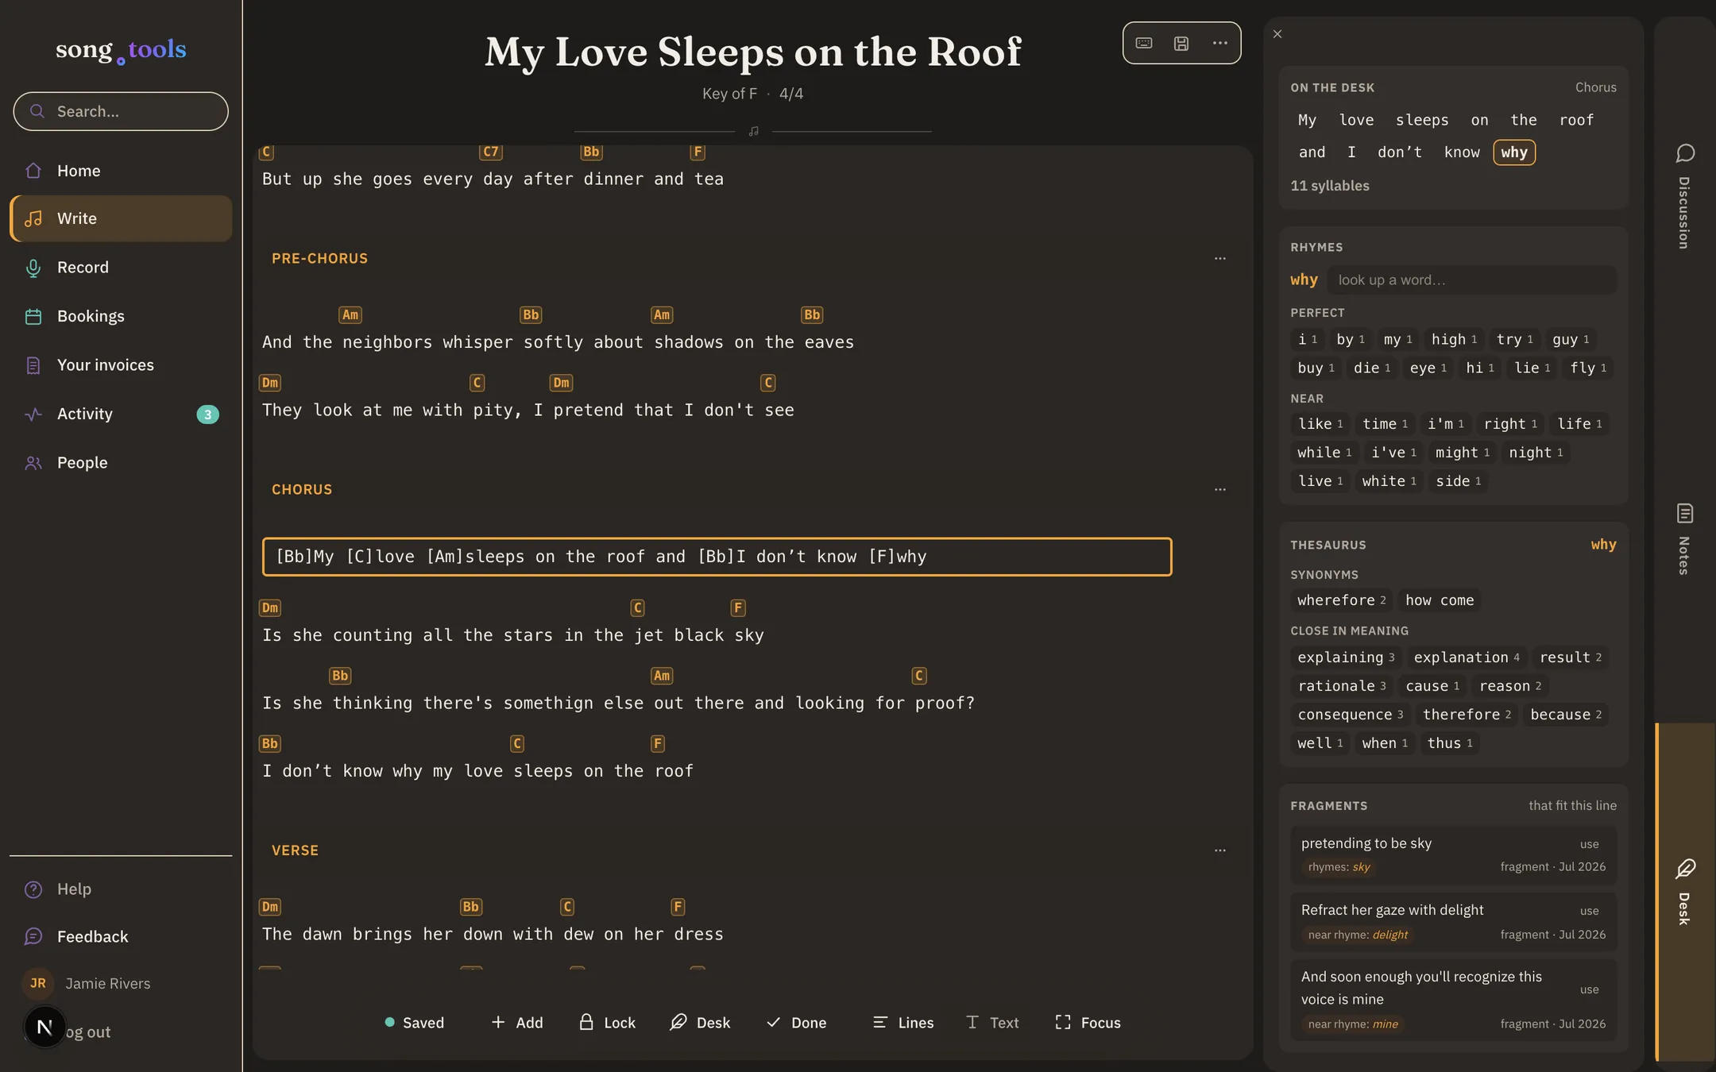1716x1072 pixels.
Task: Open Activity with 3 notifications
Action: pos(121,414)
